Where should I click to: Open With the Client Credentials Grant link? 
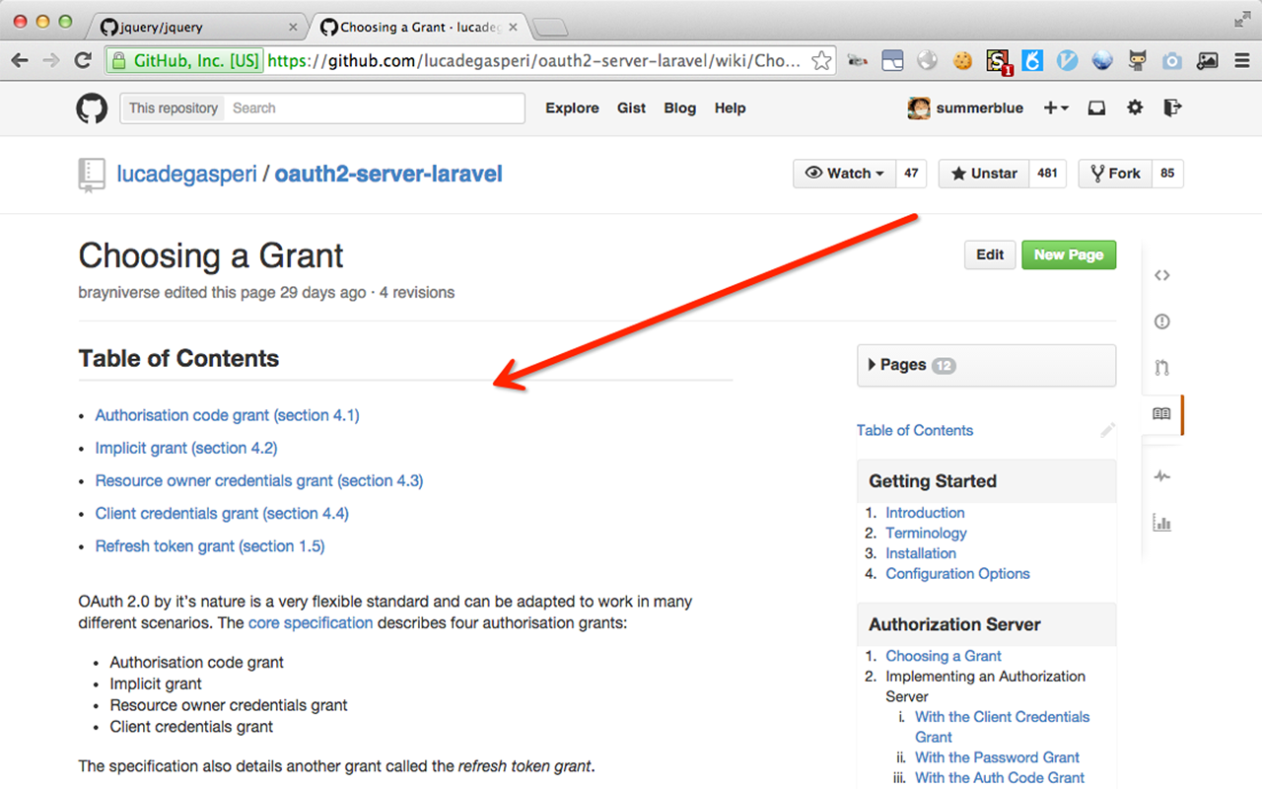tap(1003, 727)
